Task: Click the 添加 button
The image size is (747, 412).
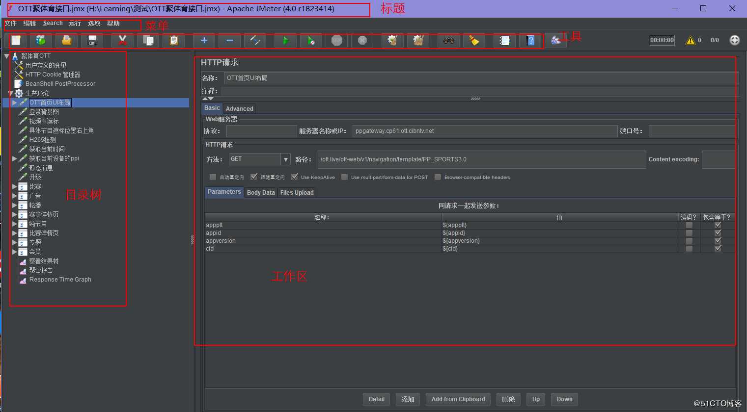Action: point(408,399)
